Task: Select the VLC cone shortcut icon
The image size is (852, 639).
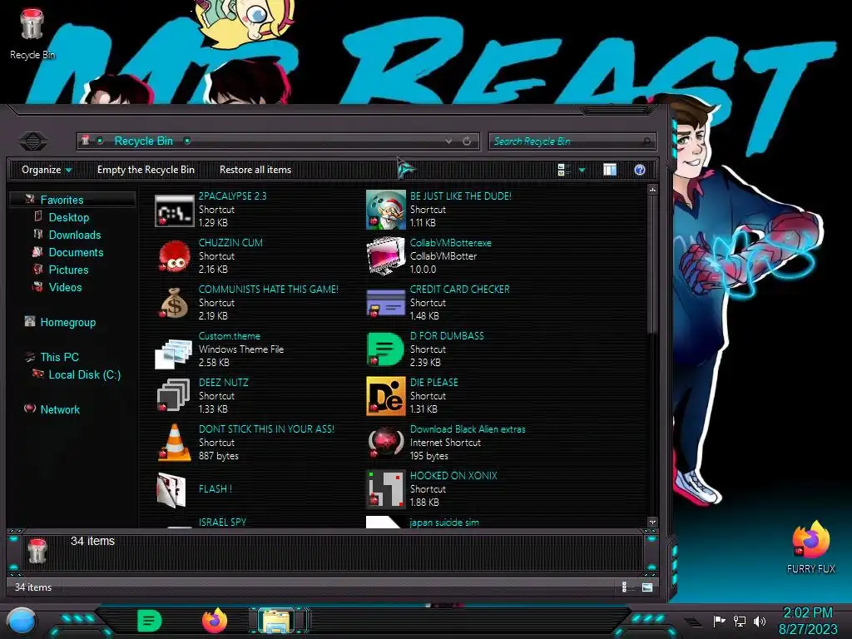Action: [175, 443]
